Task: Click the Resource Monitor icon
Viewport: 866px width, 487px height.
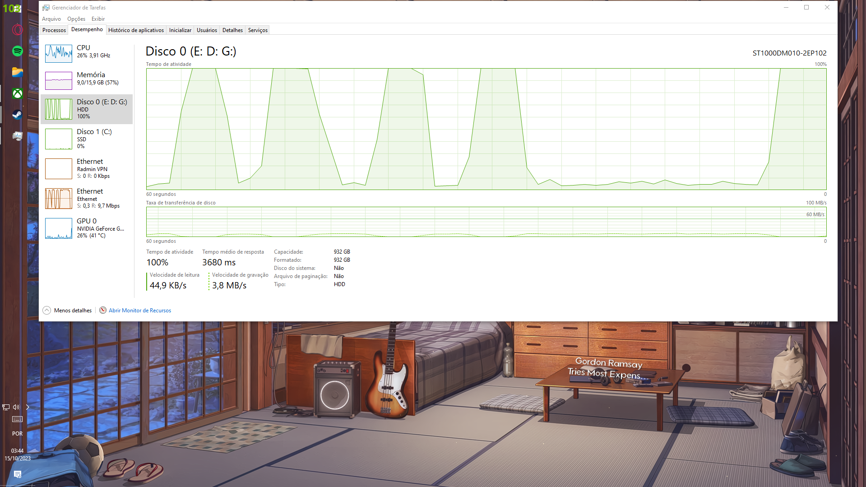Action: (103, 311)
